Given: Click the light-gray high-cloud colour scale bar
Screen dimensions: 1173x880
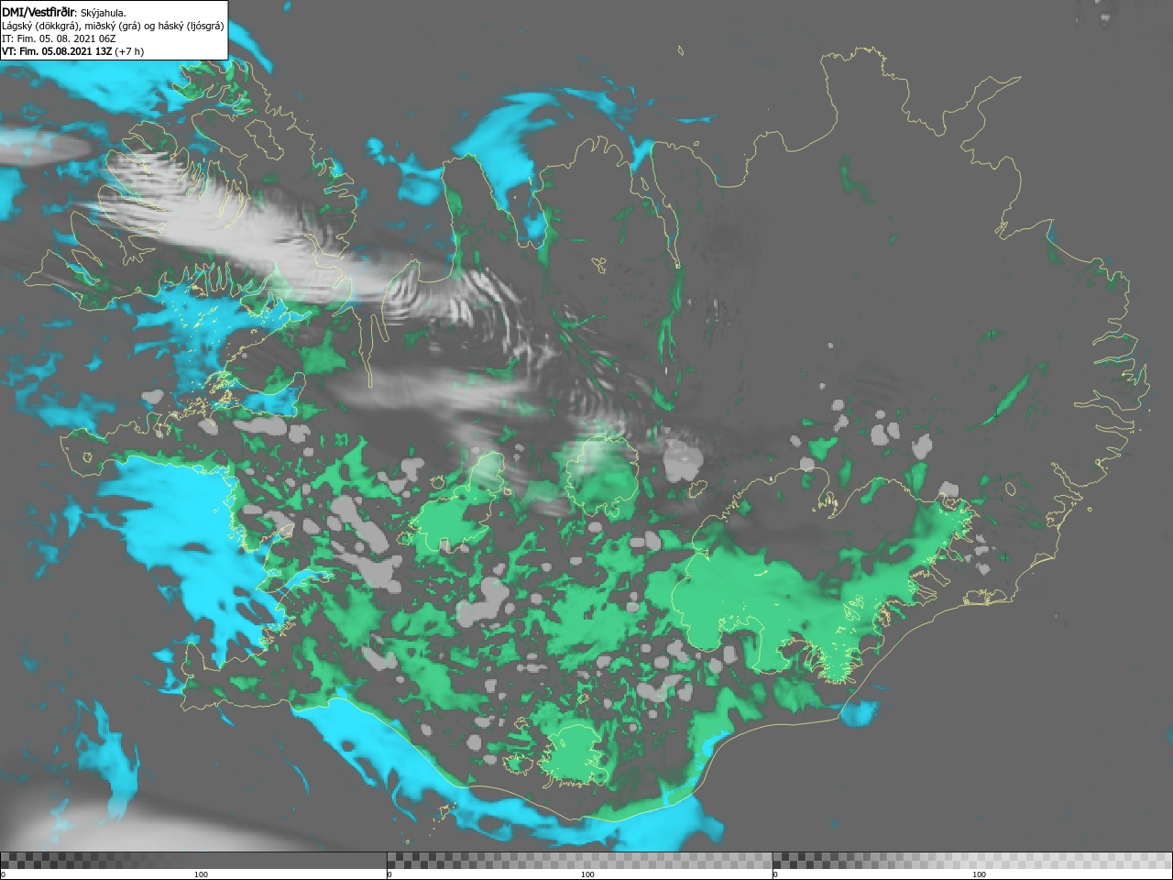Looking at the screenshot, I should [972, 860].
